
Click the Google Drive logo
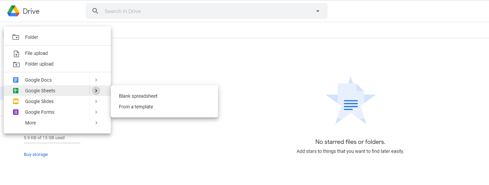click(x=13, y=11)
